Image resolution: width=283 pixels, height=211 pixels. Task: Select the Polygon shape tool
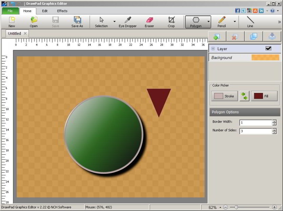click(x=196, y=22)
